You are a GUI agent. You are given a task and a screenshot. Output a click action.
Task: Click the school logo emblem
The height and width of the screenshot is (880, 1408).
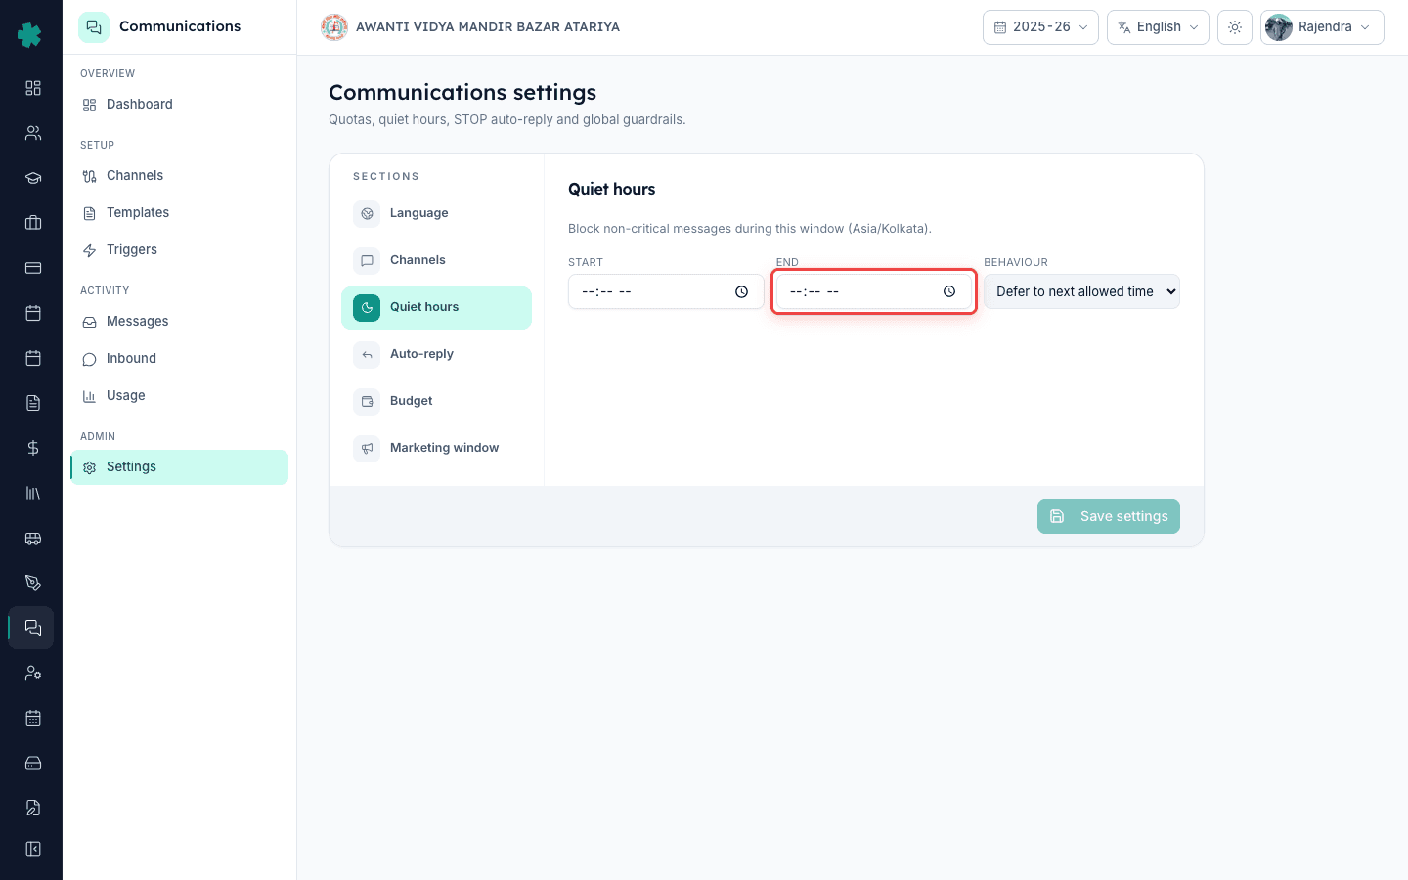(334, 27)
